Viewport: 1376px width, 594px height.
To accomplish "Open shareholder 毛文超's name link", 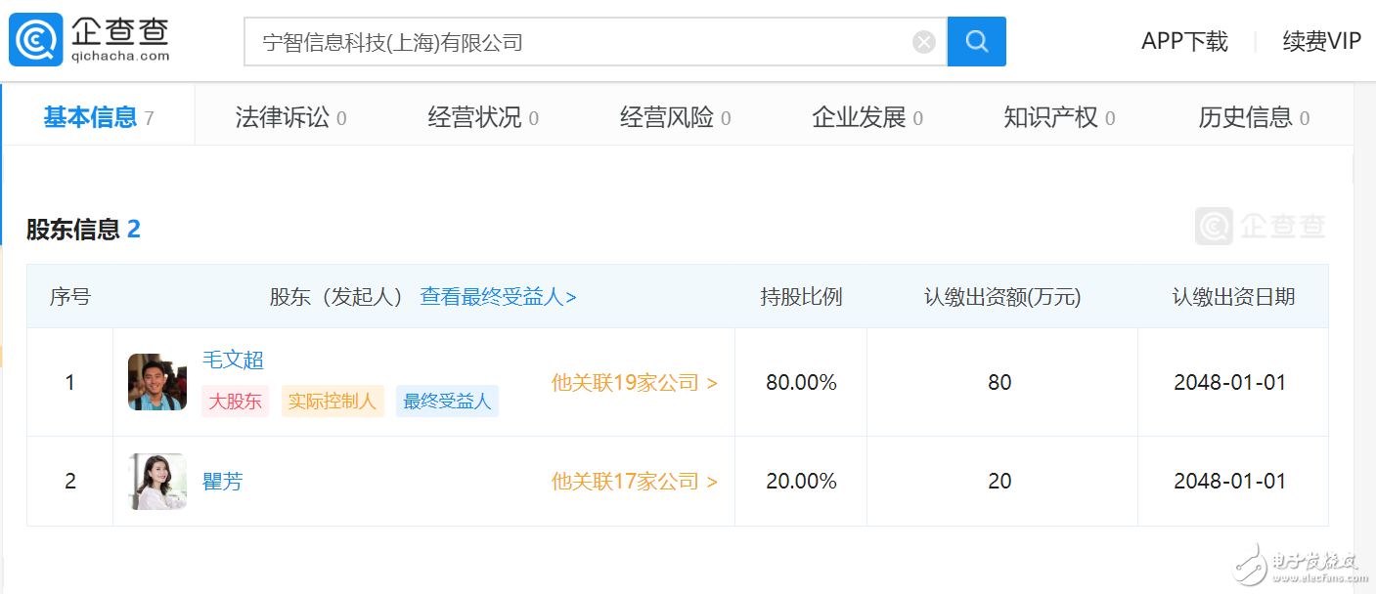I will [x=234, y=360].
